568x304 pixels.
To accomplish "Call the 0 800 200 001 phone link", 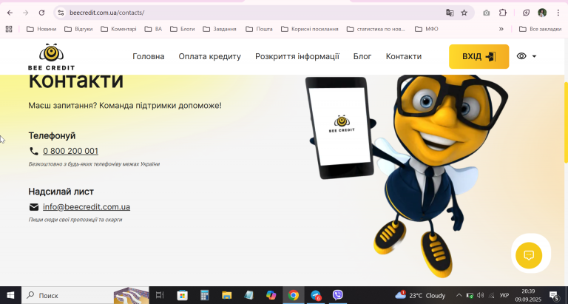I will pos(71,151).
